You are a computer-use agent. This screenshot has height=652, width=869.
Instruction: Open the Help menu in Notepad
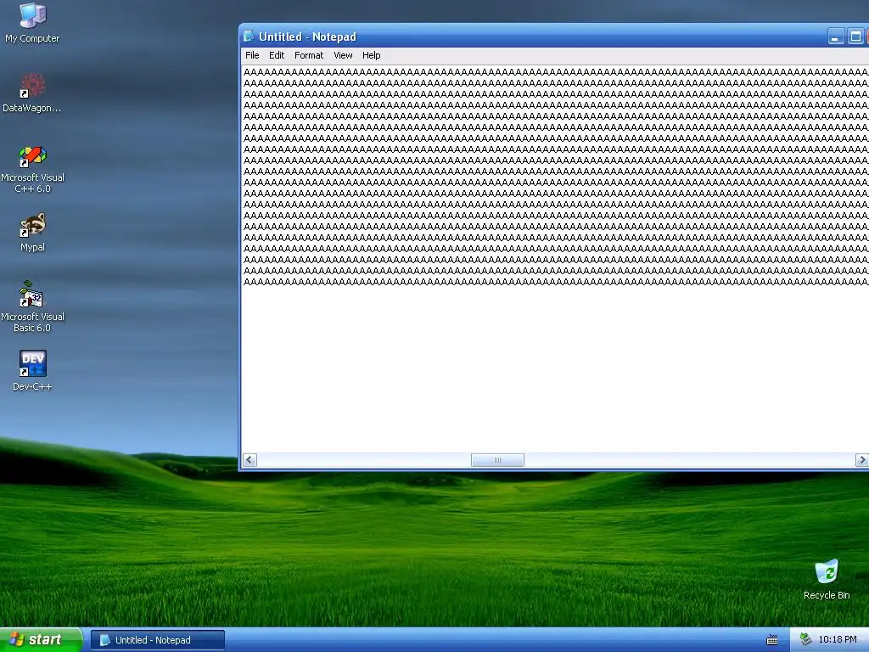coord(372,55)
